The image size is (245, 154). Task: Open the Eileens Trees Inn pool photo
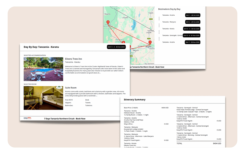coord(43,69)
